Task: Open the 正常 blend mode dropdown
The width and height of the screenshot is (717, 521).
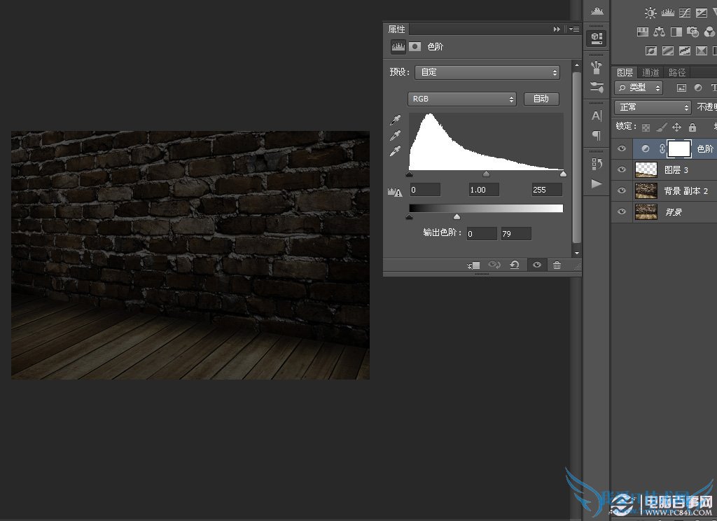Action: point(653,107)
